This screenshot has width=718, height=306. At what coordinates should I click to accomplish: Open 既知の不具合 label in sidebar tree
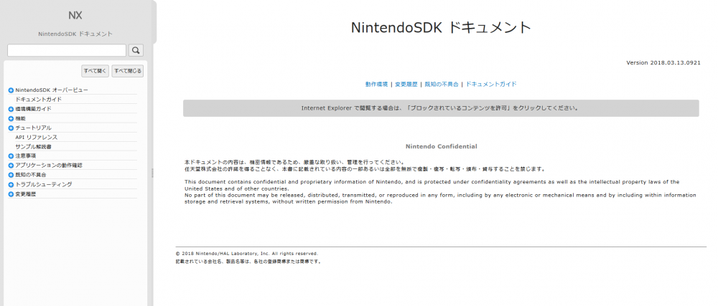tap(31, 175)
